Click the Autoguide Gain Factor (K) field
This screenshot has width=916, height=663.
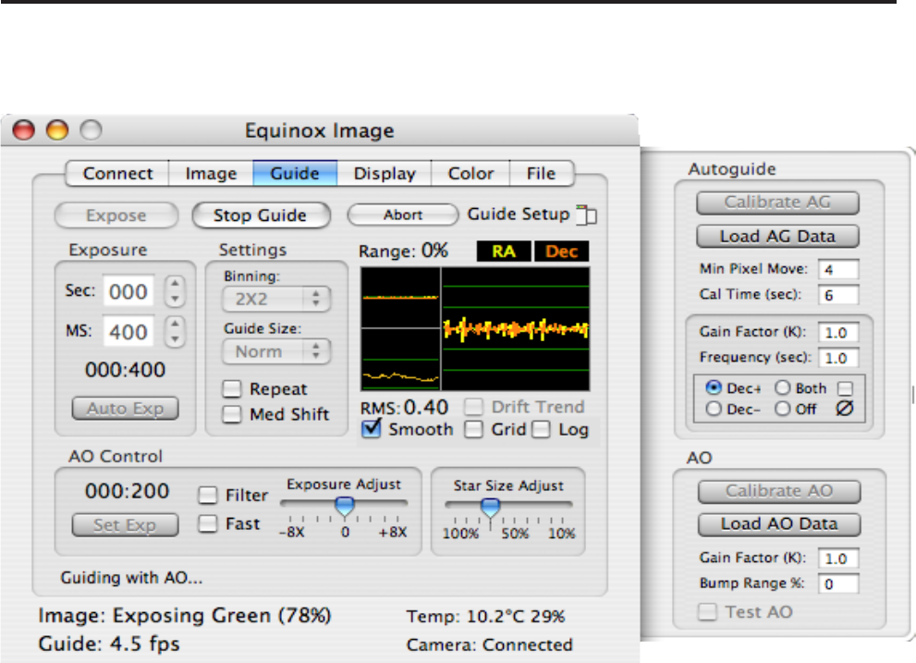pos(838,333)
